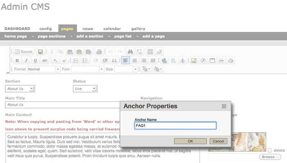Check the delete image checkbox
287x163 pixels.
point(270,150)
